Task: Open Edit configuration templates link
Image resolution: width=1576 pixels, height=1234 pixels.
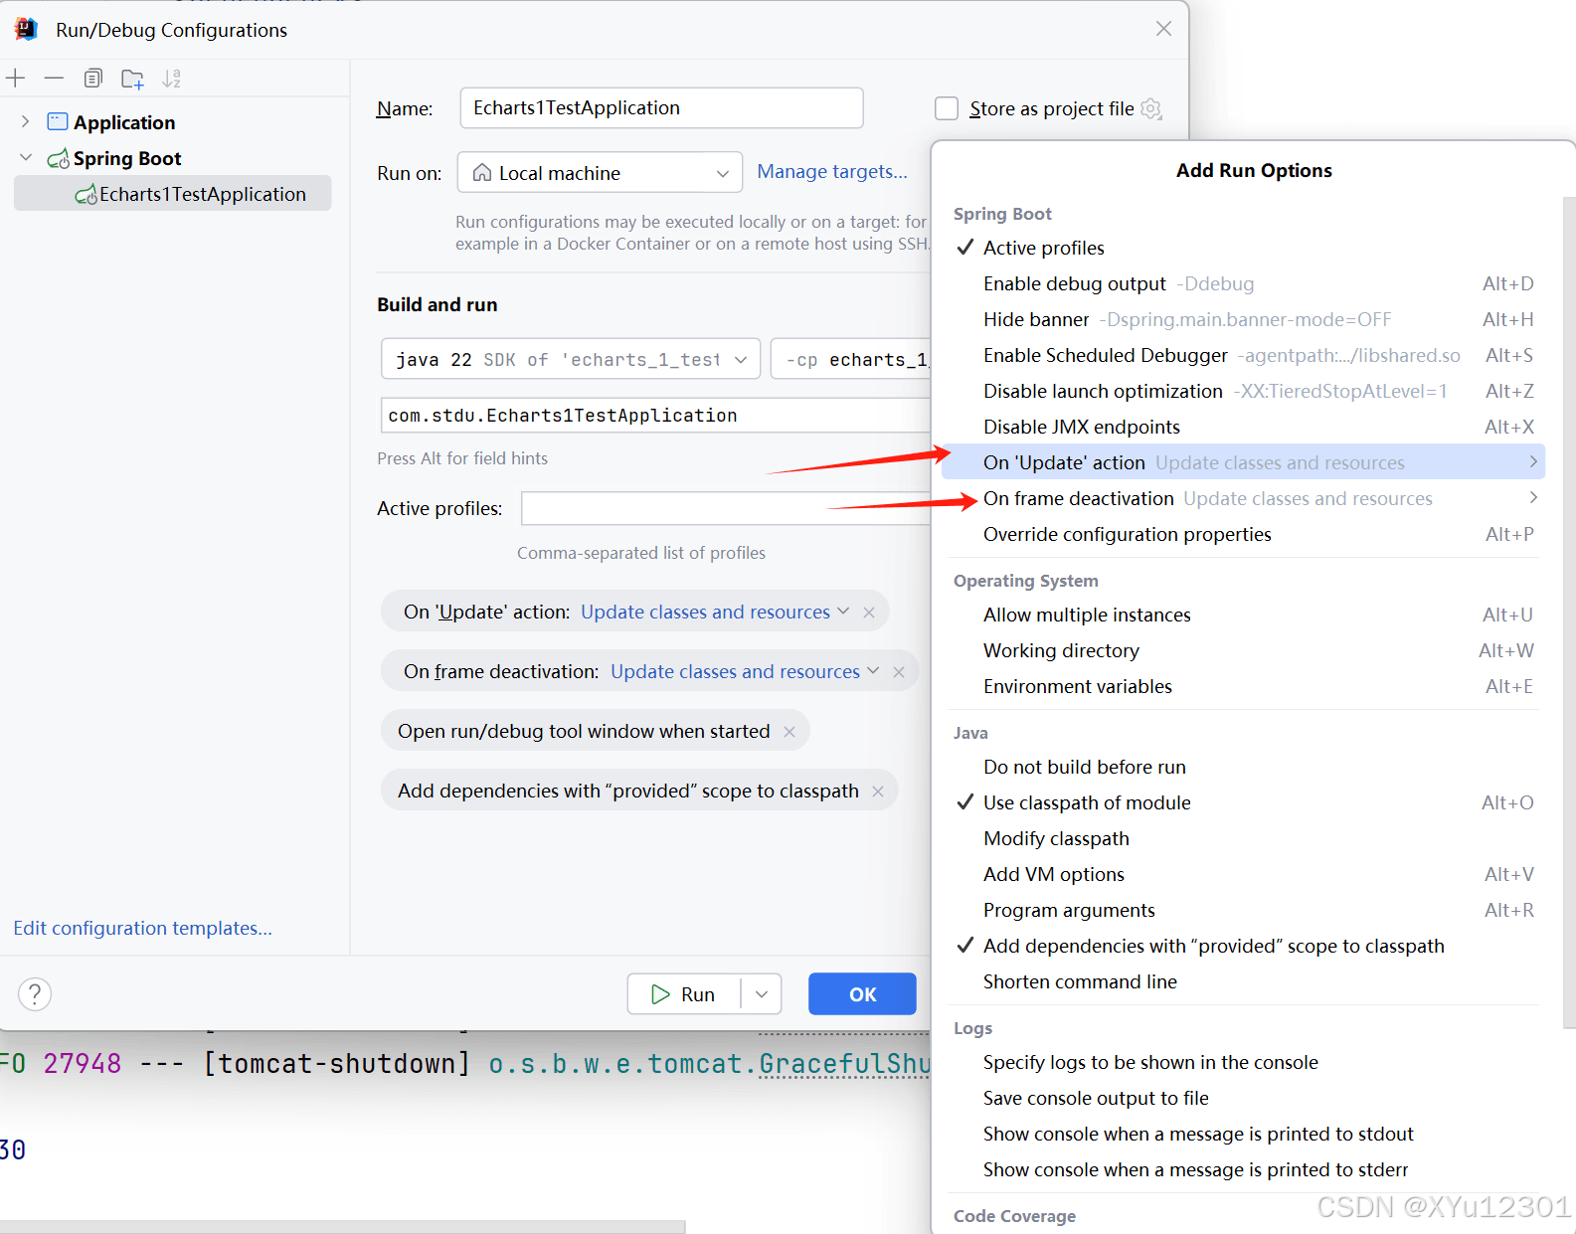Action: (142, 928)
